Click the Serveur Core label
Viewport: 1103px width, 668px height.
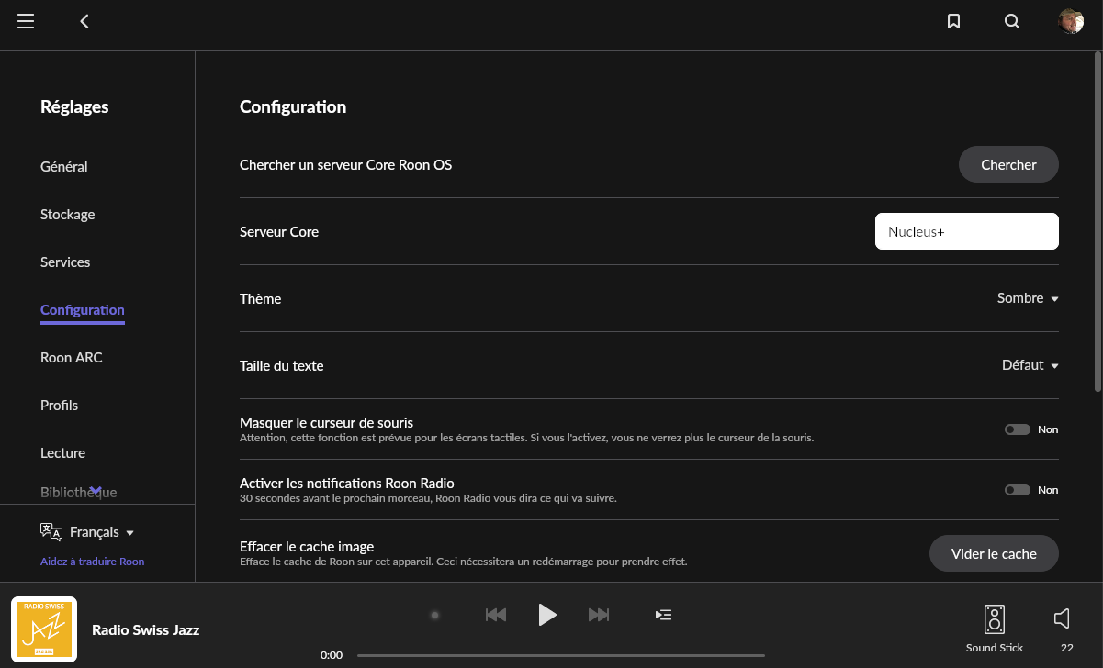pyautogui.click(x=279, y=232)
